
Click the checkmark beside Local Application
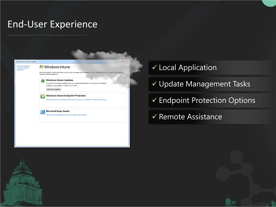pos(154,67)
